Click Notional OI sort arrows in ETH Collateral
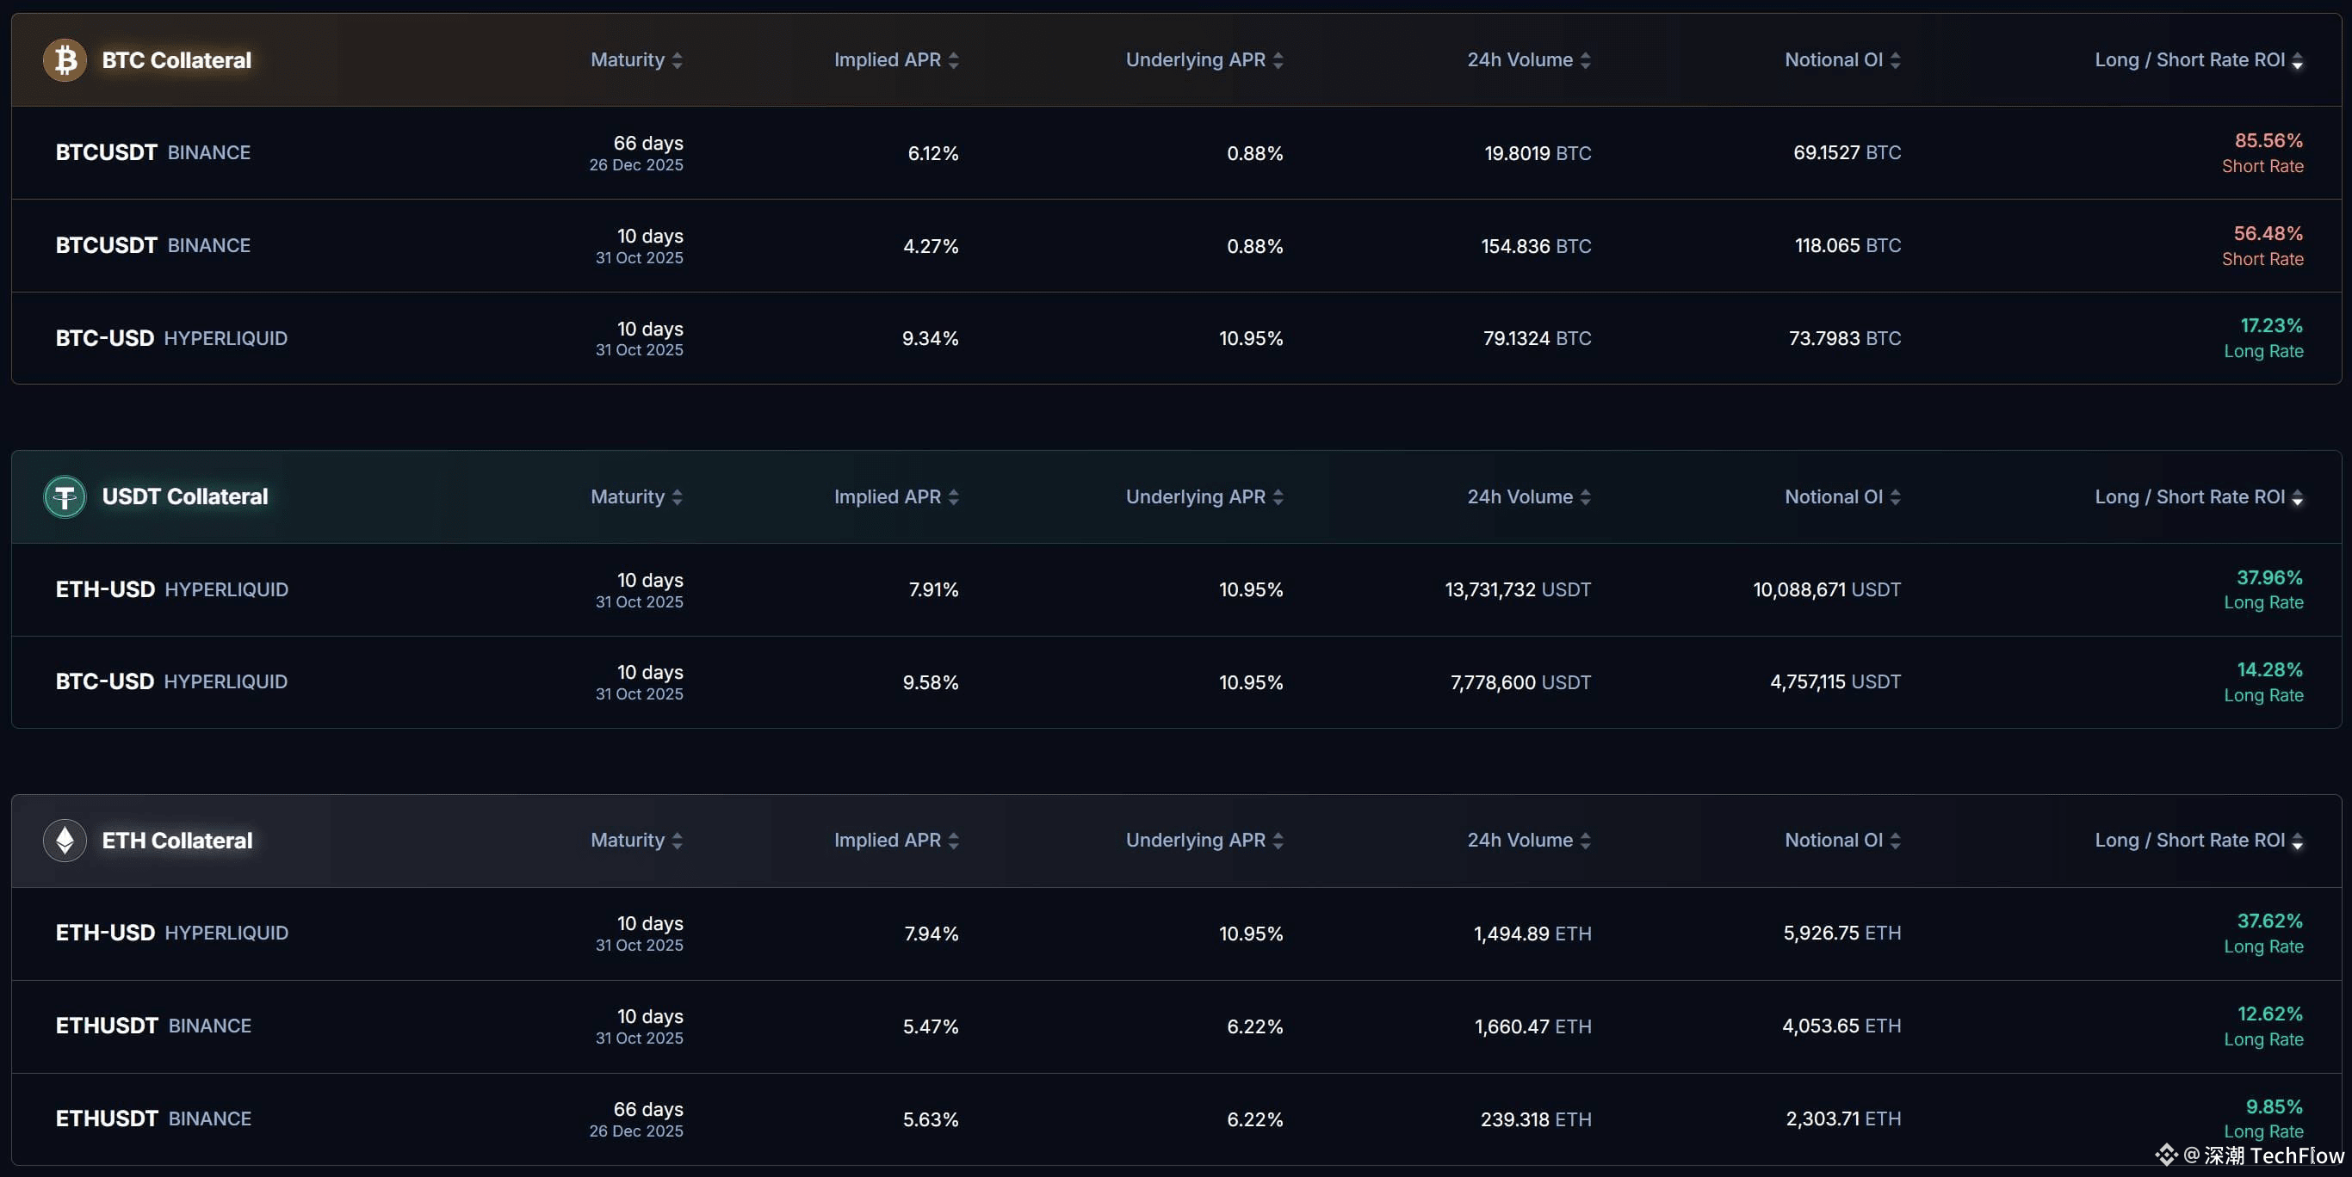The width and height of the screenshot is (2352, 1177). [x=1896, y=841]
